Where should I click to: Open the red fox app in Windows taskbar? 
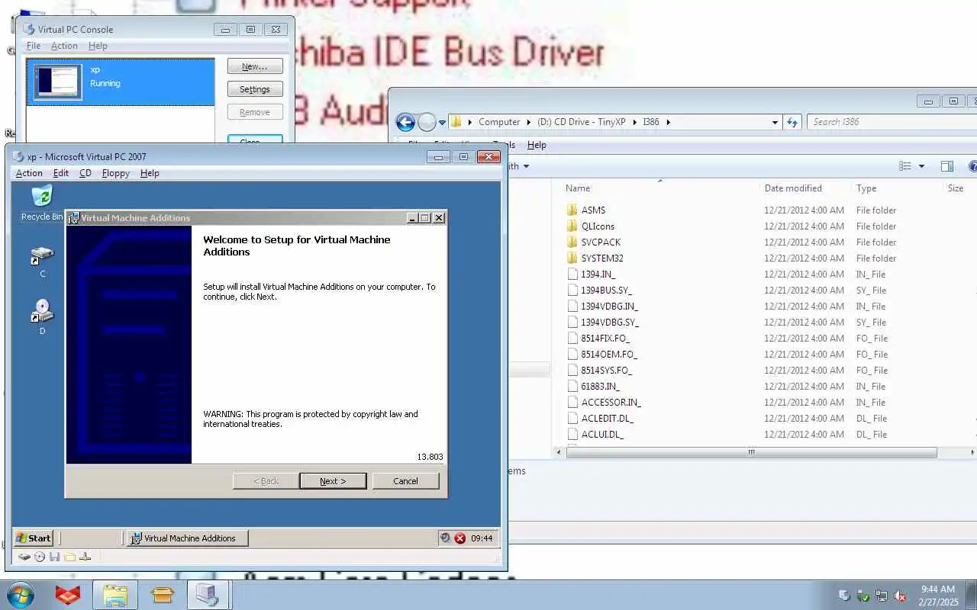(68, 595)
